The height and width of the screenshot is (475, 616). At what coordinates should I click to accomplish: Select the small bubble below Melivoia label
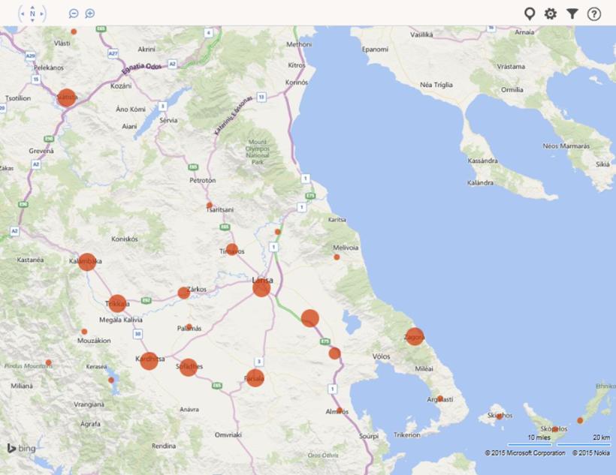(x=337, y=257)
